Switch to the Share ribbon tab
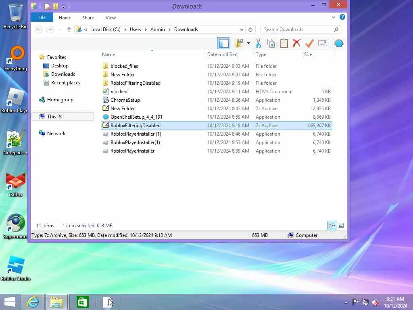 tap(88, 18)
